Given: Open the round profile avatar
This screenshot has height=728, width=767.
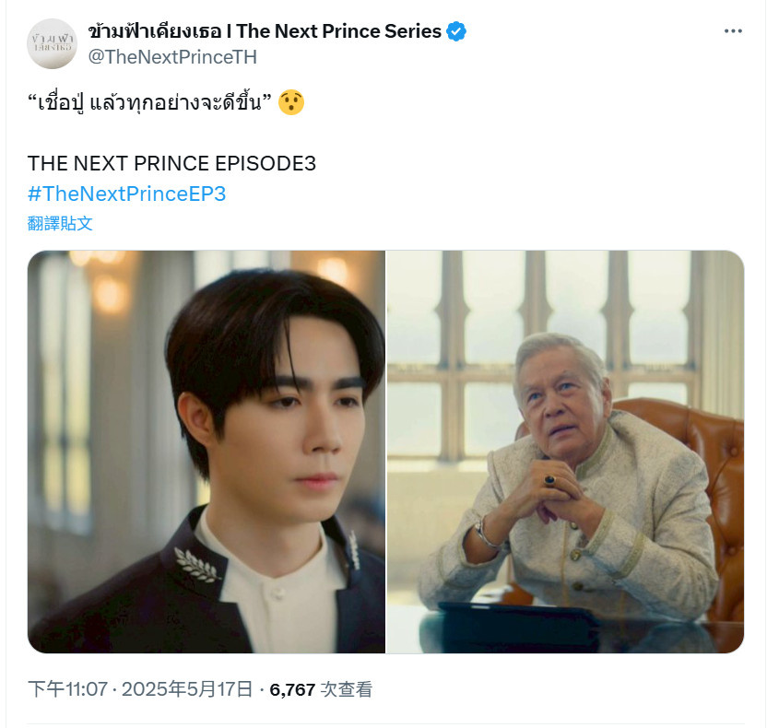Looking at the screenshot, I should pos(52,43).
